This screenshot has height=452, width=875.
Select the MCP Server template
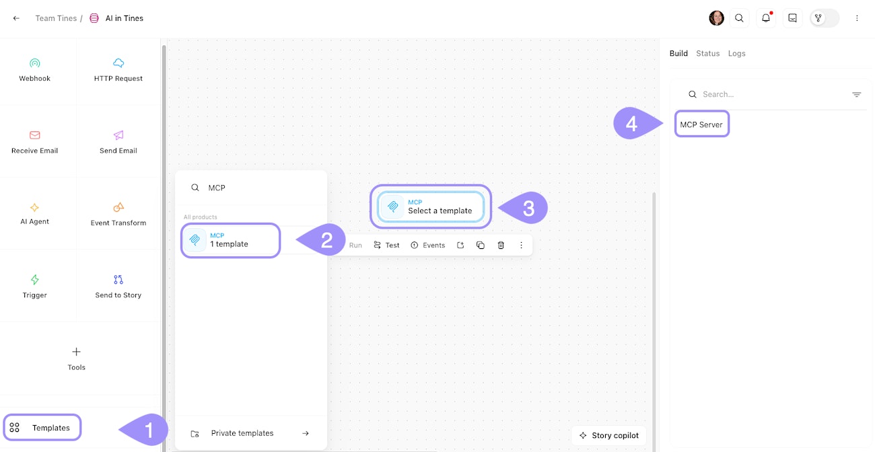[x=701, y=124]
